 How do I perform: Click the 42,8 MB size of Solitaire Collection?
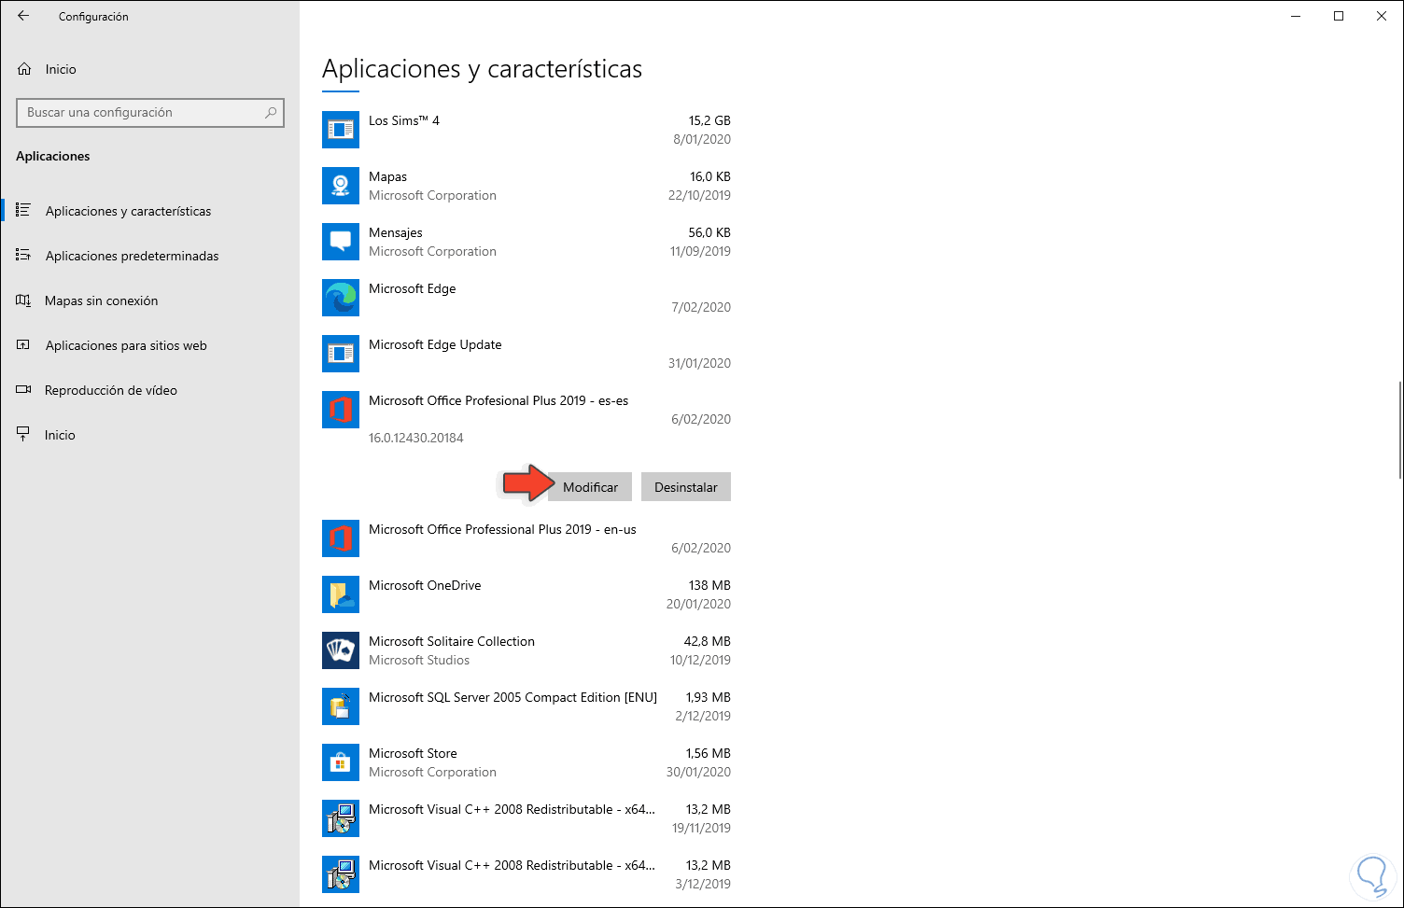tap(708, 641)
